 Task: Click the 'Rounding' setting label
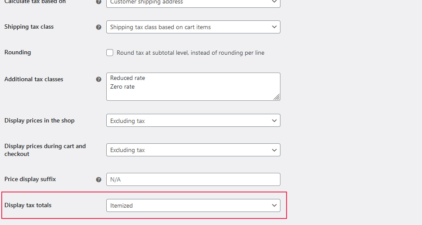click(17, 53)
